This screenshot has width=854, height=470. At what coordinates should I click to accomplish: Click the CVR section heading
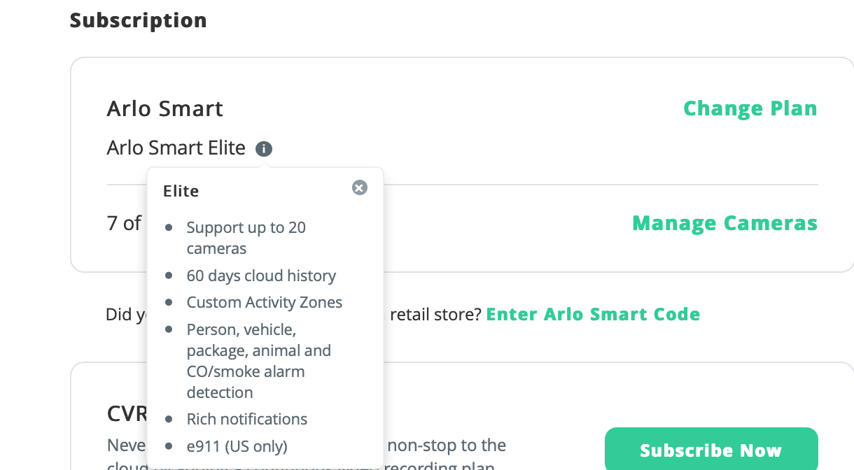pos(127,413)
